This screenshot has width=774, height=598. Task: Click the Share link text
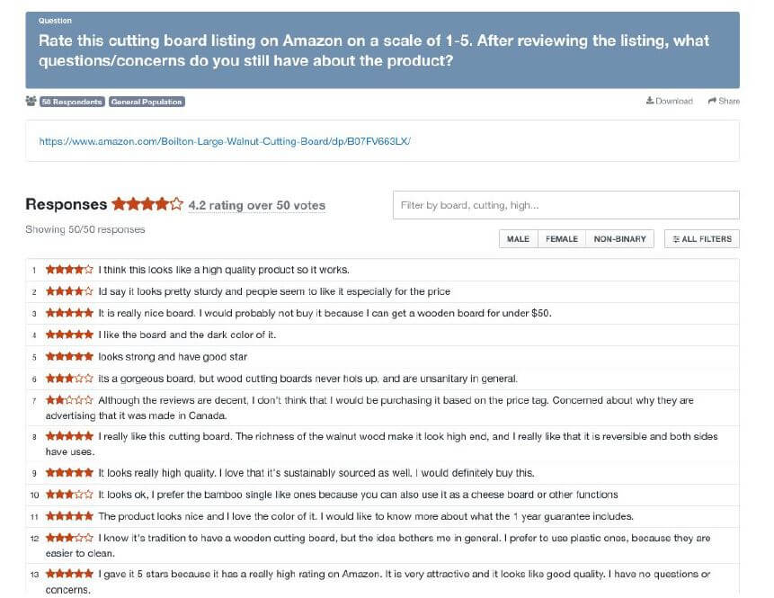click(x=729, y=102)
